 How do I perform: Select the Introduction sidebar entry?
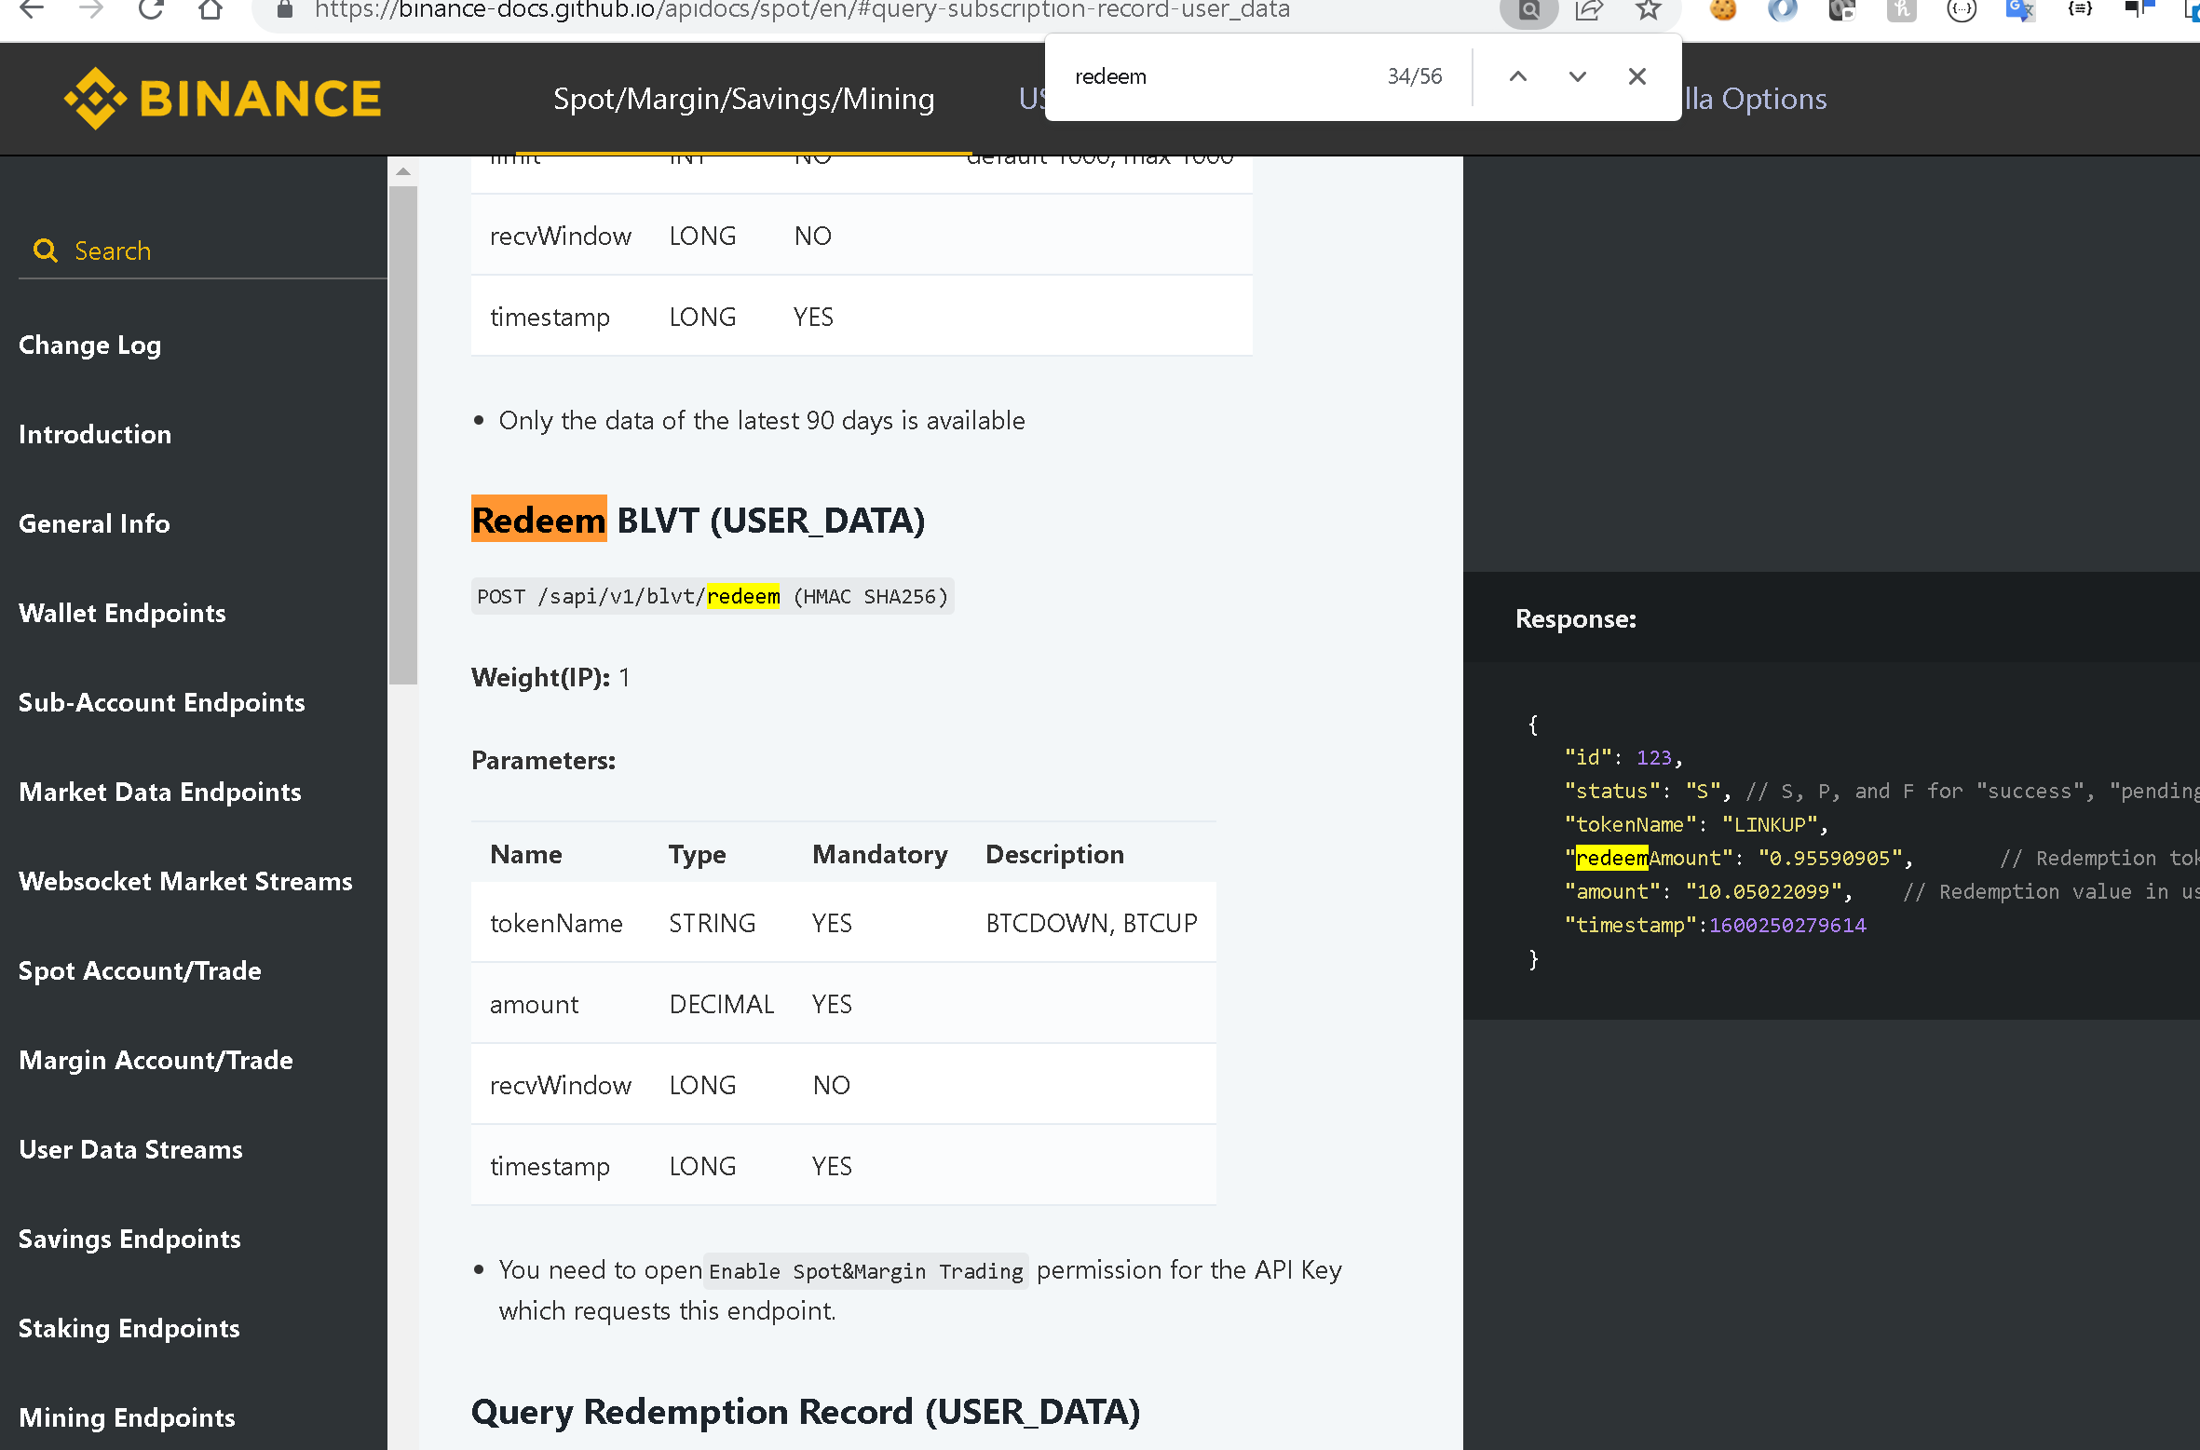click(x=94, y=434)
